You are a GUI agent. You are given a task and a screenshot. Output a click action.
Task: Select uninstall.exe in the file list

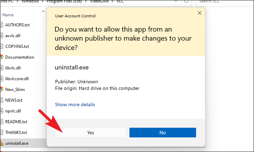(x=17, y=143)
